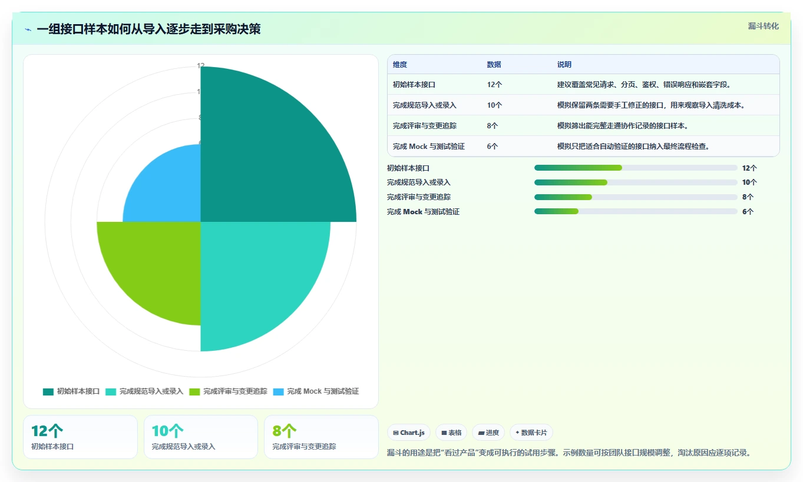This screenshot has width=803, height=482.
Task: Click the 8个 value beside the progress bars
Action: tap(748, 197)
